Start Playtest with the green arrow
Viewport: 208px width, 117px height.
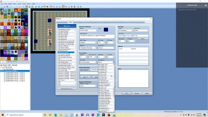[81, 6]
